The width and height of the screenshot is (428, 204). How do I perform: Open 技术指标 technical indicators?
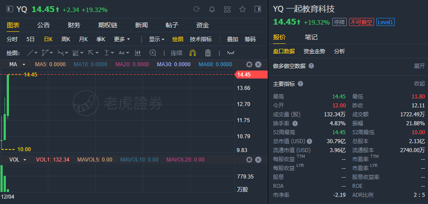[x=201, y=39]
